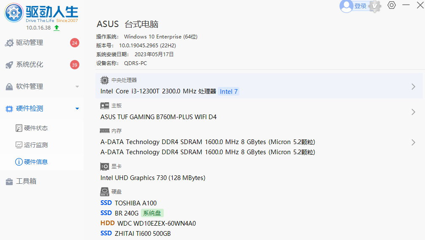Click the 主板 motherboard icon
Viewport: 425px width, 240px height.
click(105, 106)
